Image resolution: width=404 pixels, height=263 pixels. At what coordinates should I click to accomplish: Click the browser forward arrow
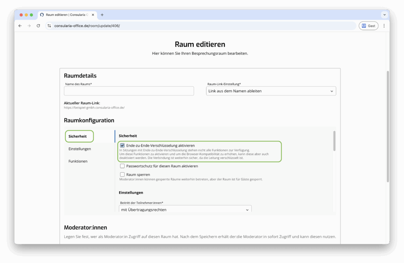(29, 26)
